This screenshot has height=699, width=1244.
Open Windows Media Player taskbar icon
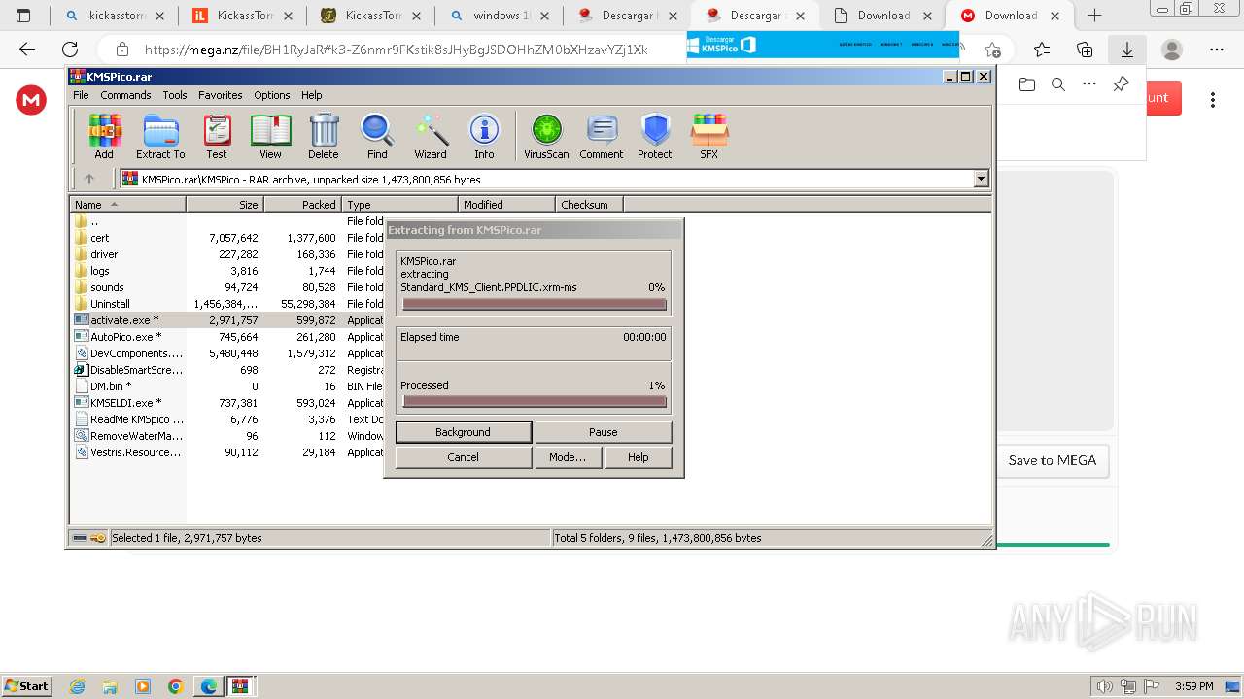click(x=143, y=686)
